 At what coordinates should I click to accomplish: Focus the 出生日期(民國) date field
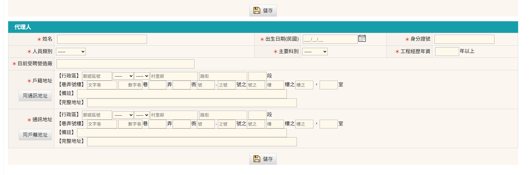(330, 39)
